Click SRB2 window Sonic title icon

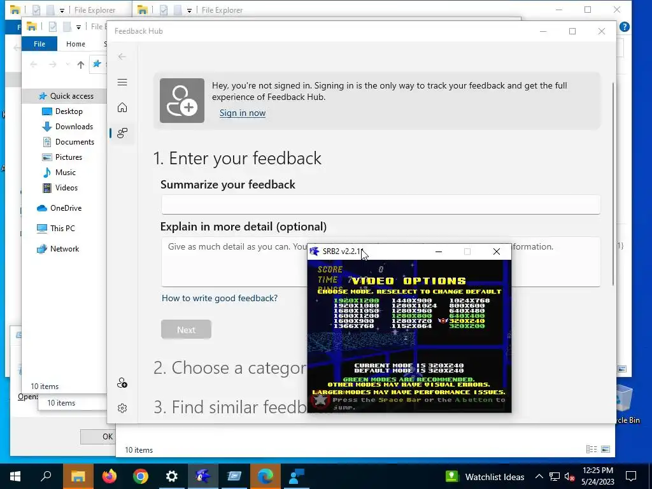[315, 251]
